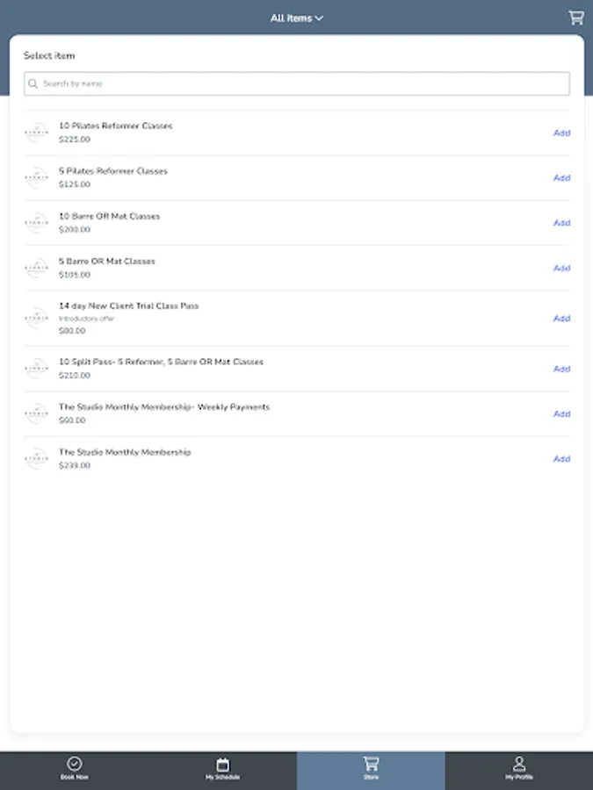Open the My Schedule calendar icon
Image resolution: width=593 pixels, height=790 pixels.
(x=222, y=765)
